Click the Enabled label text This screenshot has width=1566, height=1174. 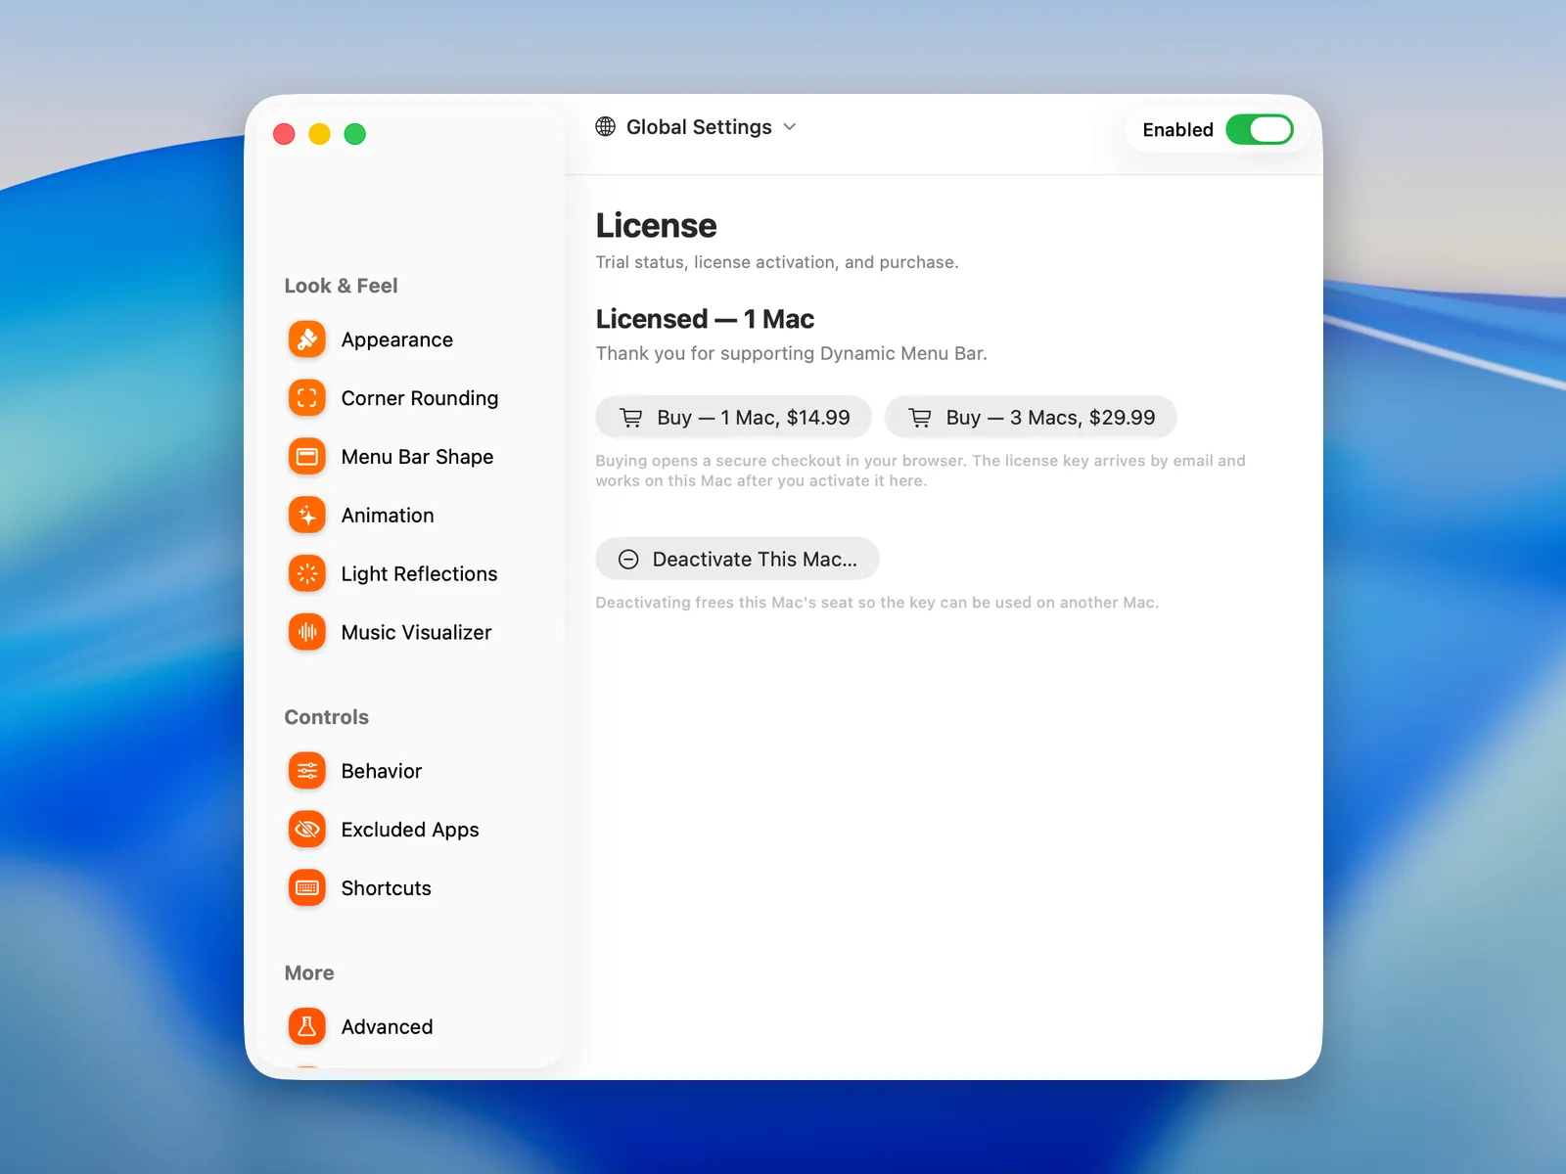coord(1178,129)
